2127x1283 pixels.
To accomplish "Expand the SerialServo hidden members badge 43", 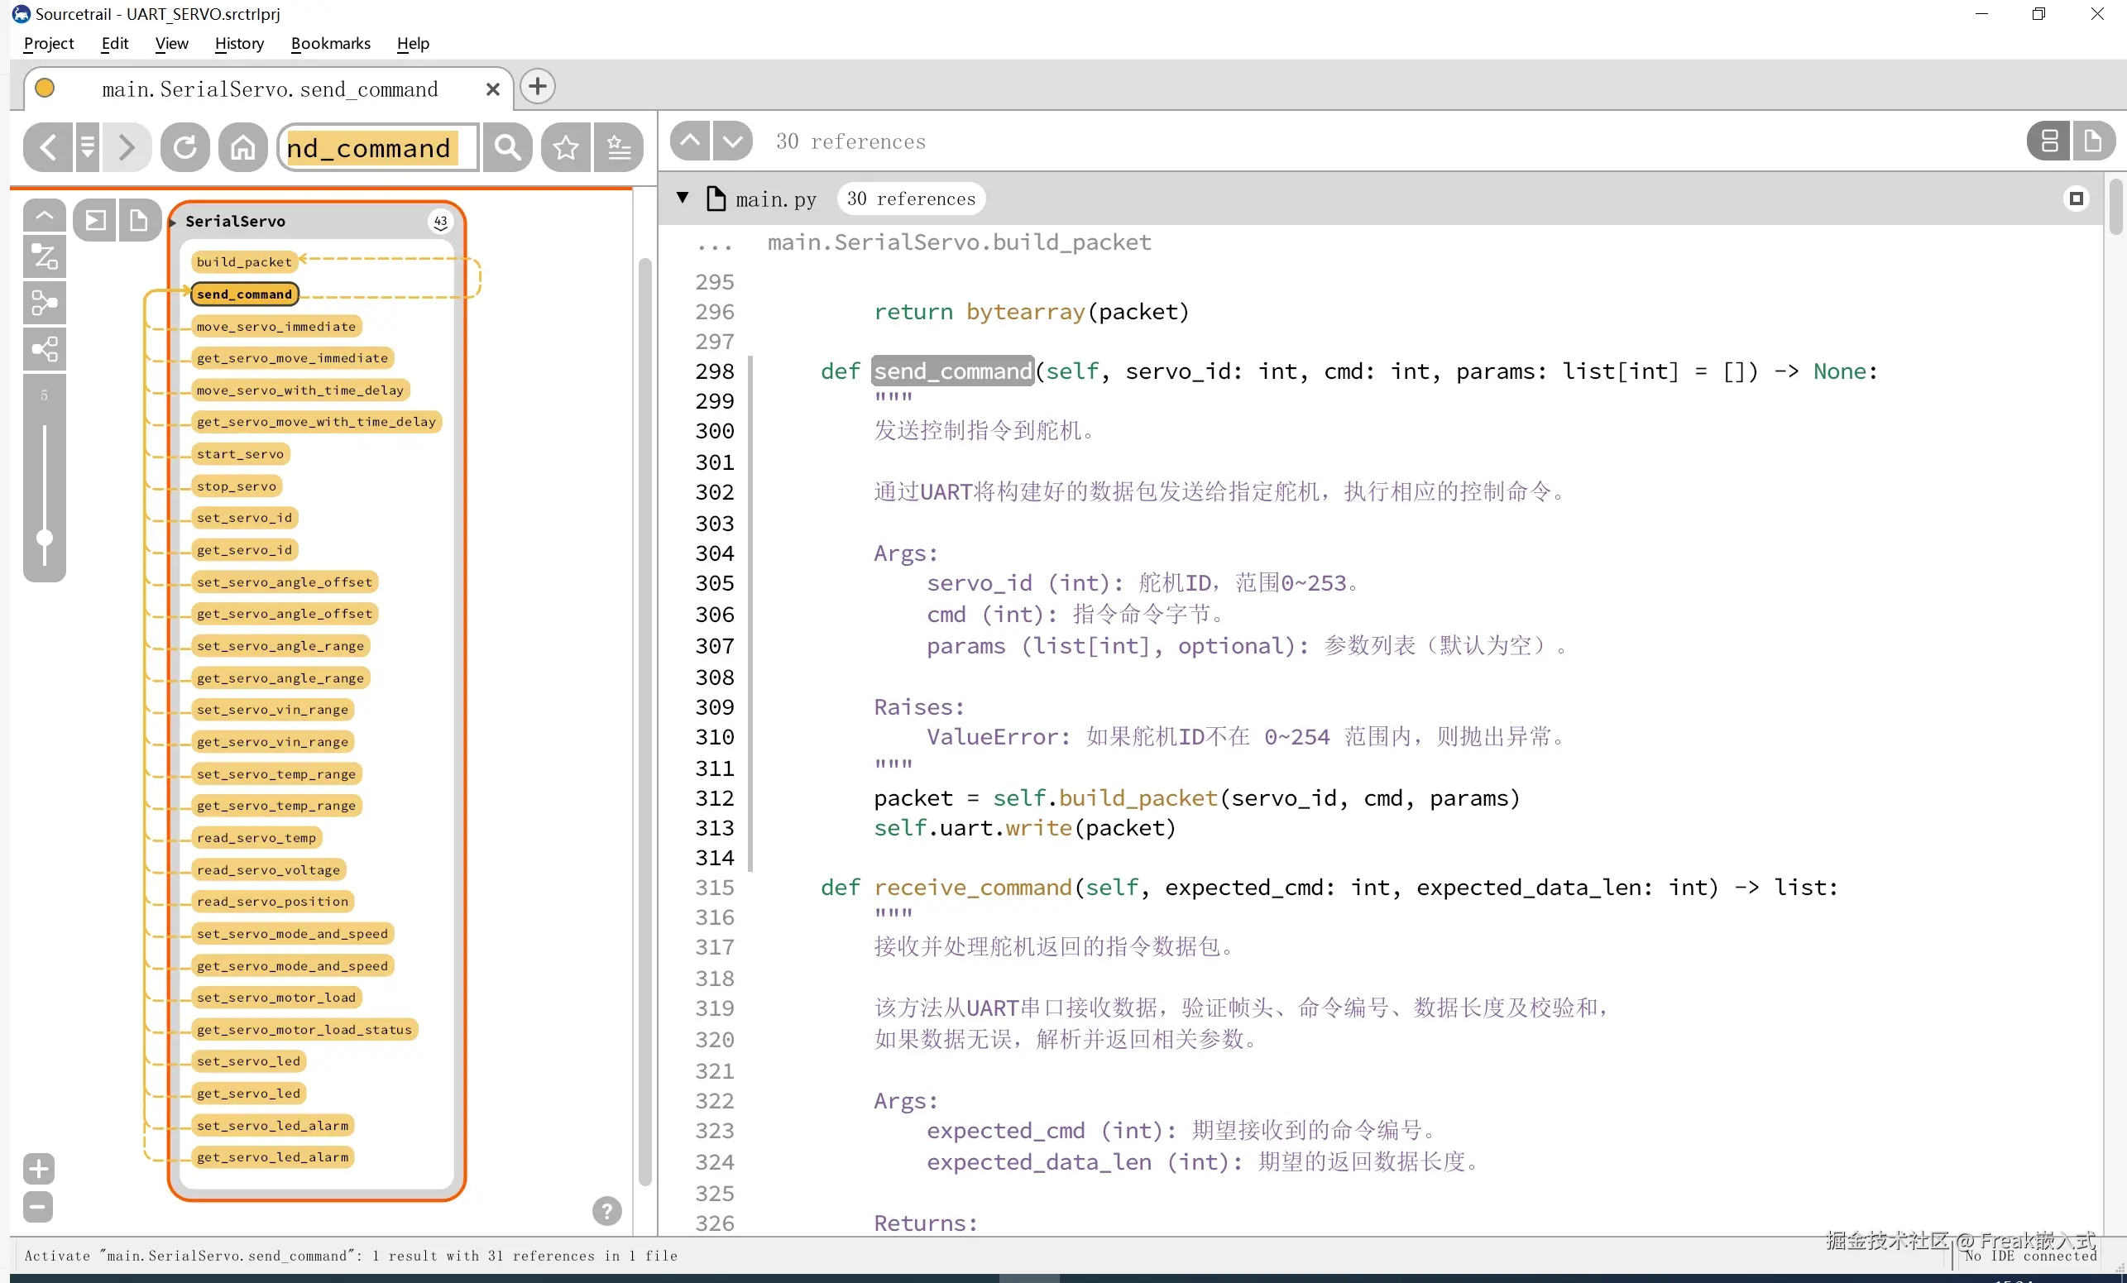I will [x=440, y=222].
